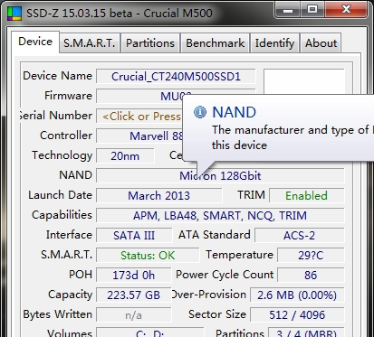Switch to the Benchmark tab
374x337 pixels.
pyautogui.click(x=215, y=43)
